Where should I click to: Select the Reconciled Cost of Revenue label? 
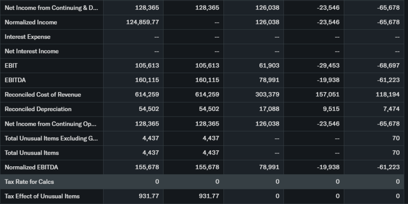[43, 94]
